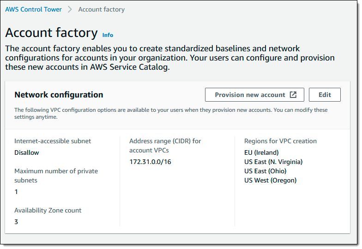Click the Availability Zone count label
362x249 pixels.
tap(48, 210)
